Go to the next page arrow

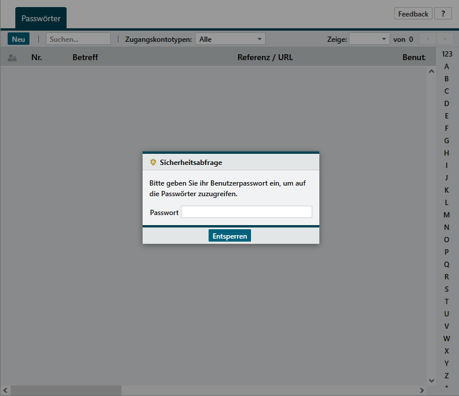[444, 39]
